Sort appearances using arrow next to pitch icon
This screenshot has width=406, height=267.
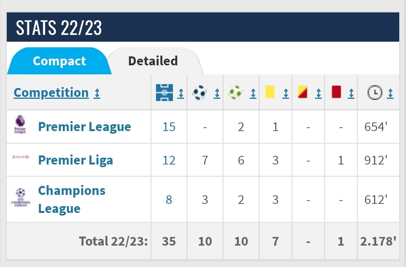pyautogui.click(x=181, y=94)
